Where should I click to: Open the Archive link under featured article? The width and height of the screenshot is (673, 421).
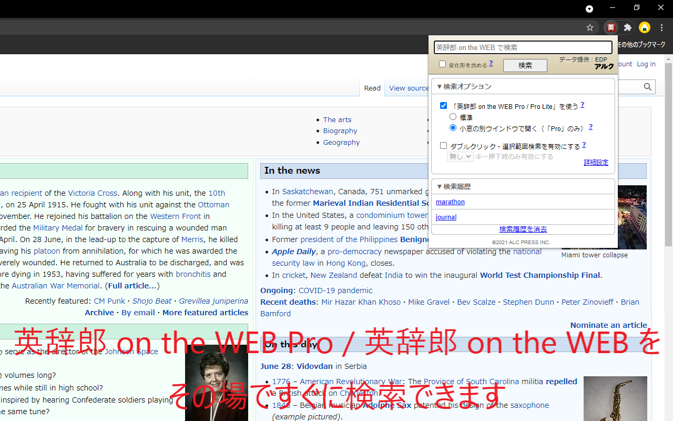tap(99, 313)
